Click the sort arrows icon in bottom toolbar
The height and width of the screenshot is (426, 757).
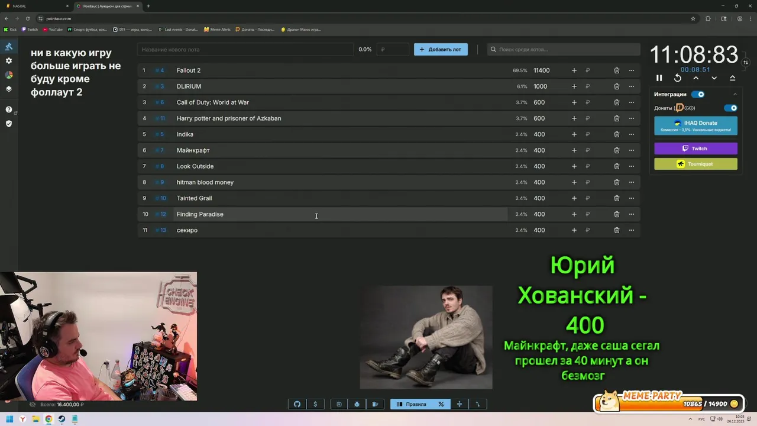tap(478, 404)
